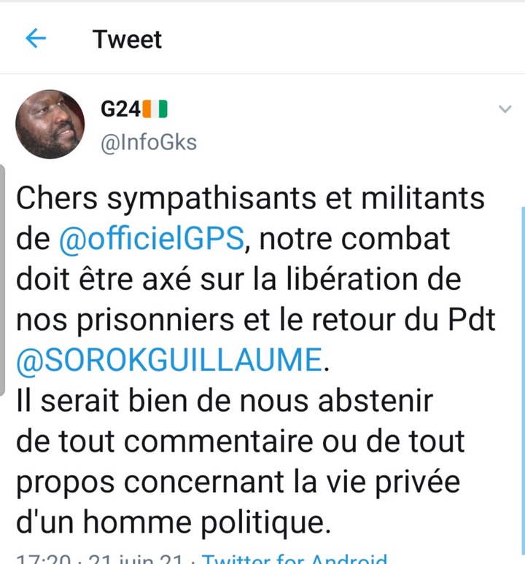Click the 17:20 timestamp
The height and width of the screenshot is (564, 525).
pos(44,559)
